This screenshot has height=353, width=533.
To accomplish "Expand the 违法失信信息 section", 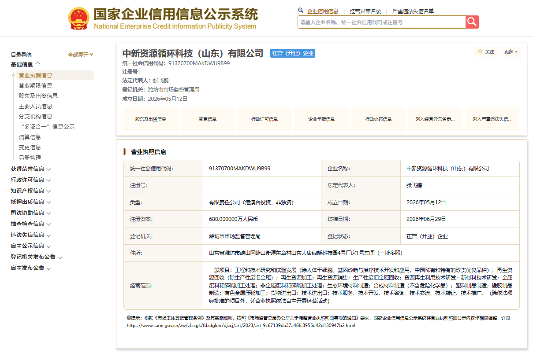I will pos(31,235).
